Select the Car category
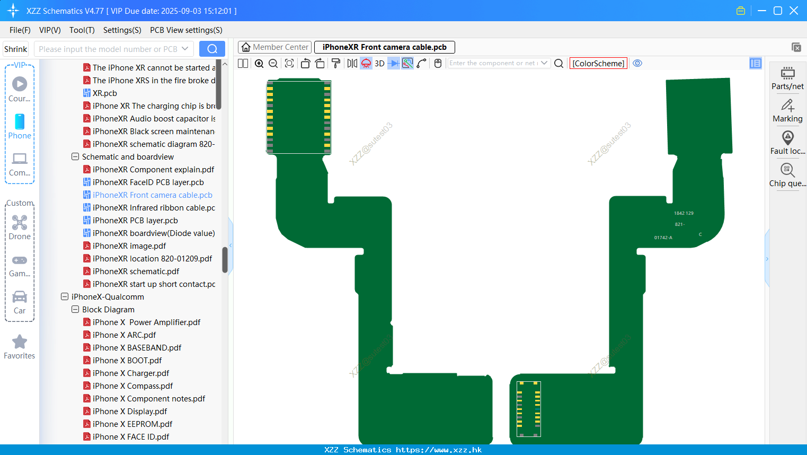This screenshot has height=455, width=807. click(20, 302)
